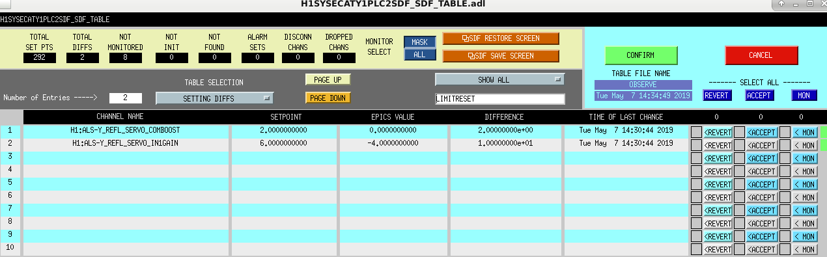Select MASK monitor option
This screenshot has width=827, height=257.
(419, 42)
